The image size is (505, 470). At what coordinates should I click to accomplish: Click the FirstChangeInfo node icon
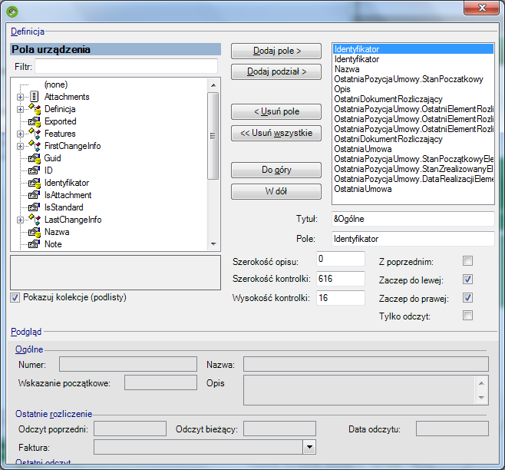click(35, 146)
